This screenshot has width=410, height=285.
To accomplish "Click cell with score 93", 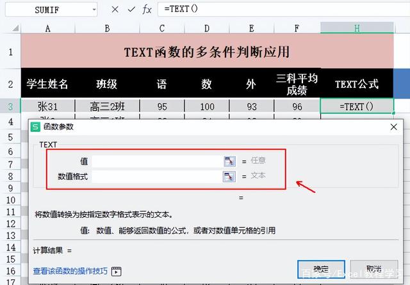I will 252,106.
